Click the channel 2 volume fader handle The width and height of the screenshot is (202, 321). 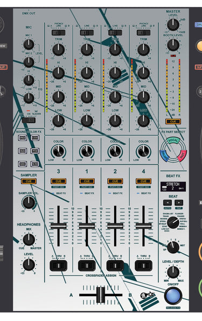coord(115,226)
